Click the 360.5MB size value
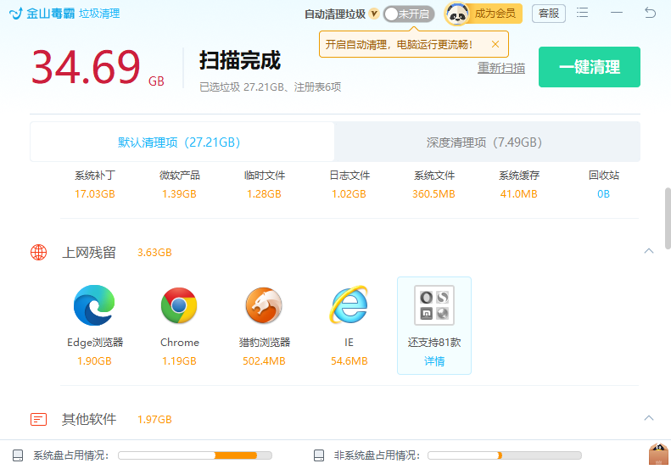The image size is (671, 469). pos(434,194)
